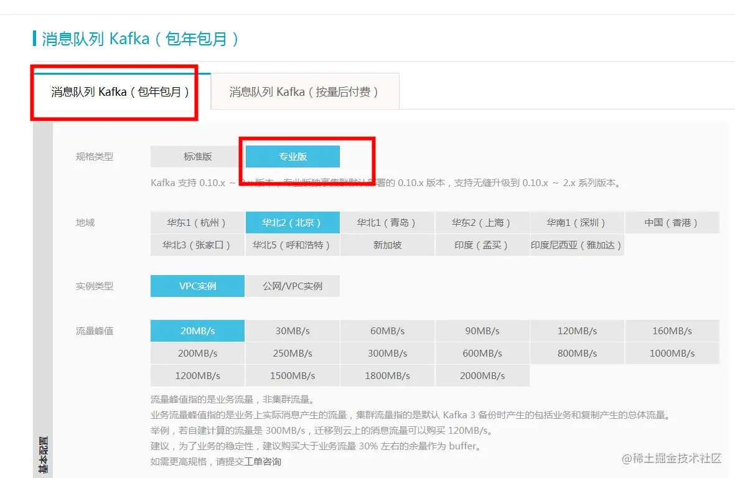Select the 中国（香港）region
Viewport: 735px width, 478px height.
pyautogui.click(x=672, y=223)
